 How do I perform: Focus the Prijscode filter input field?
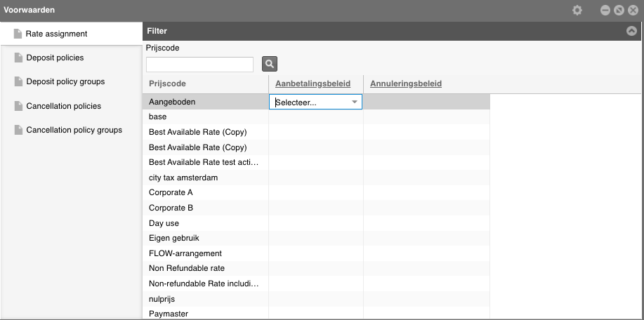(x=199, y=65)
